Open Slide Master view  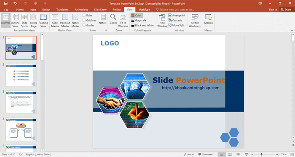pos(55,21)
